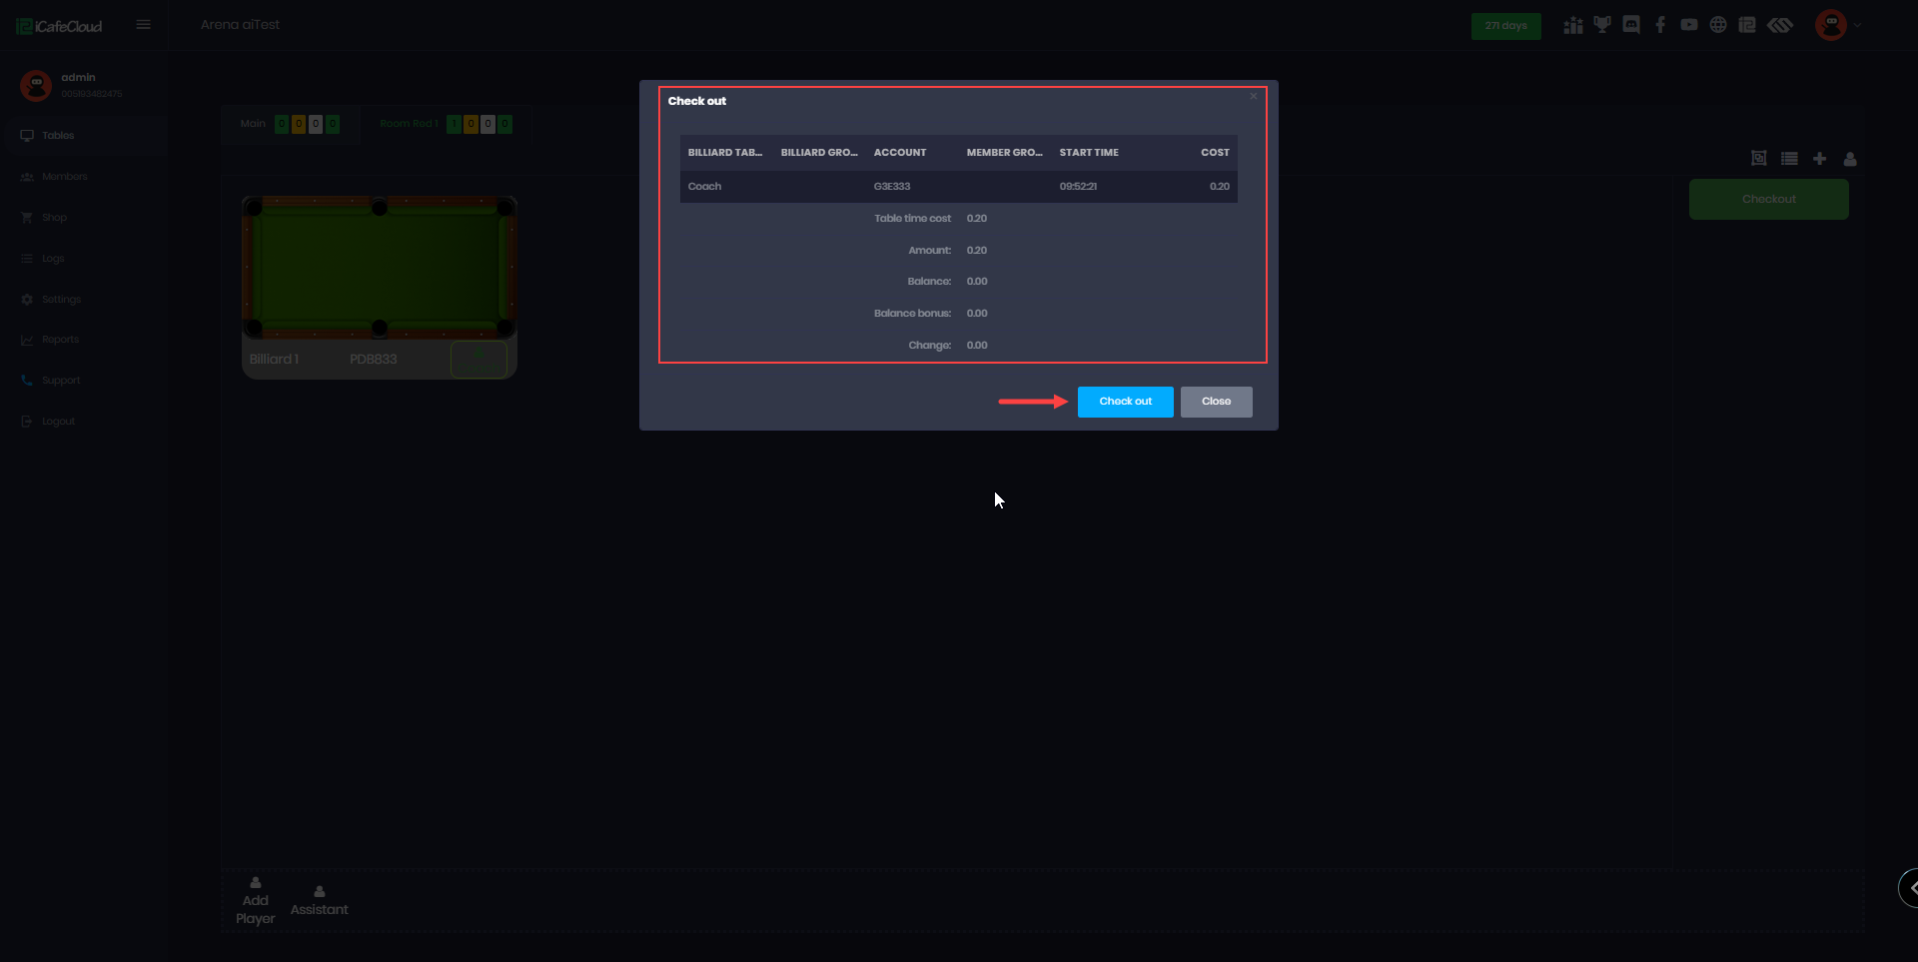
Task: Click Add Player at the bottom
Action: pos(256,901)
